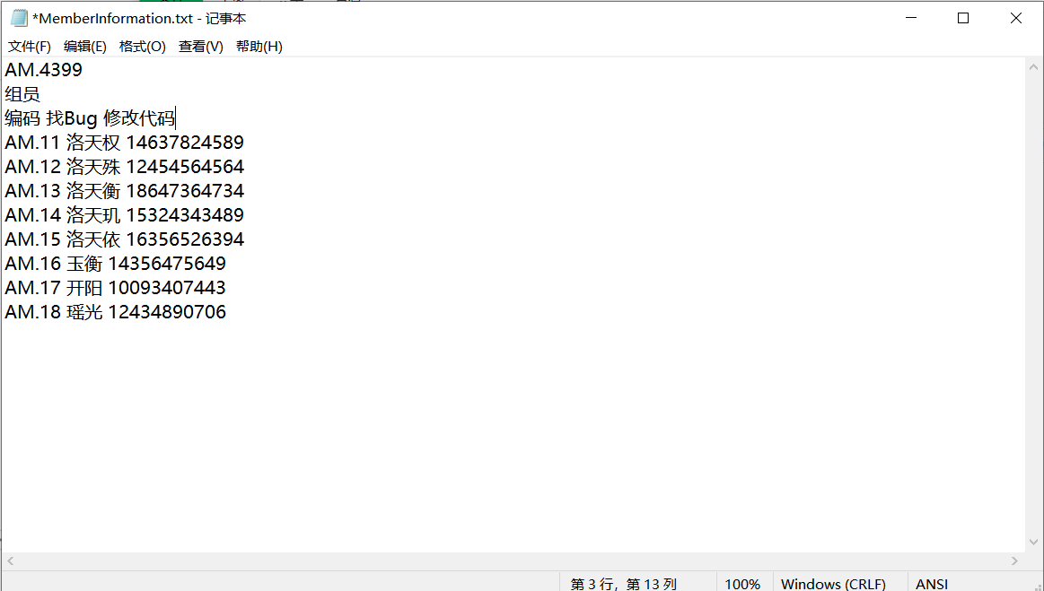The height and width of the screenshot is (591, 1044).
Task: Click the horizontal scrollbar right arrow
Action: [x=1014, y=561]
